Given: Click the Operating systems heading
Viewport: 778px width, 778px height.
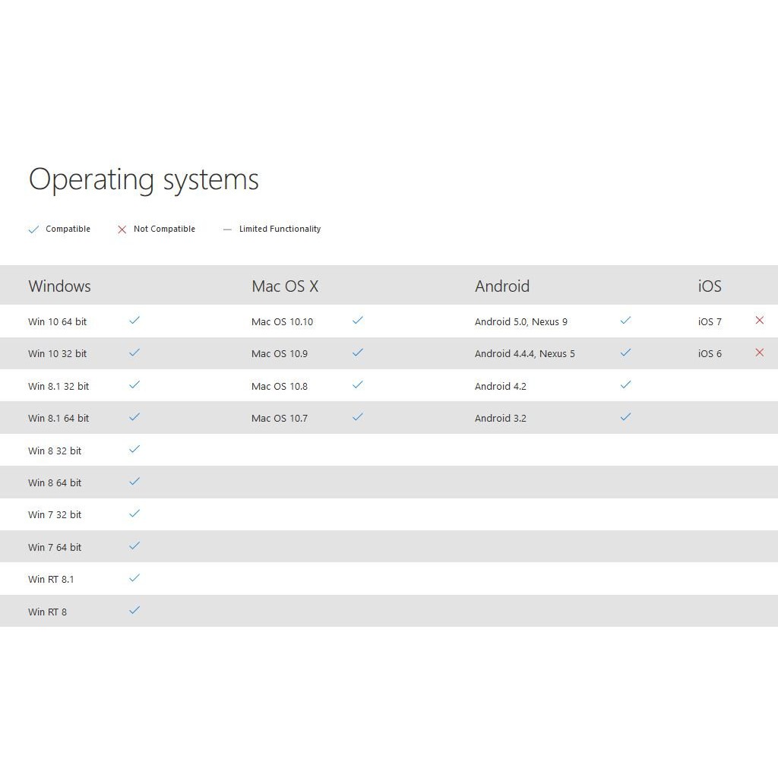Looking at the screenshot, I should coord(144,180).
